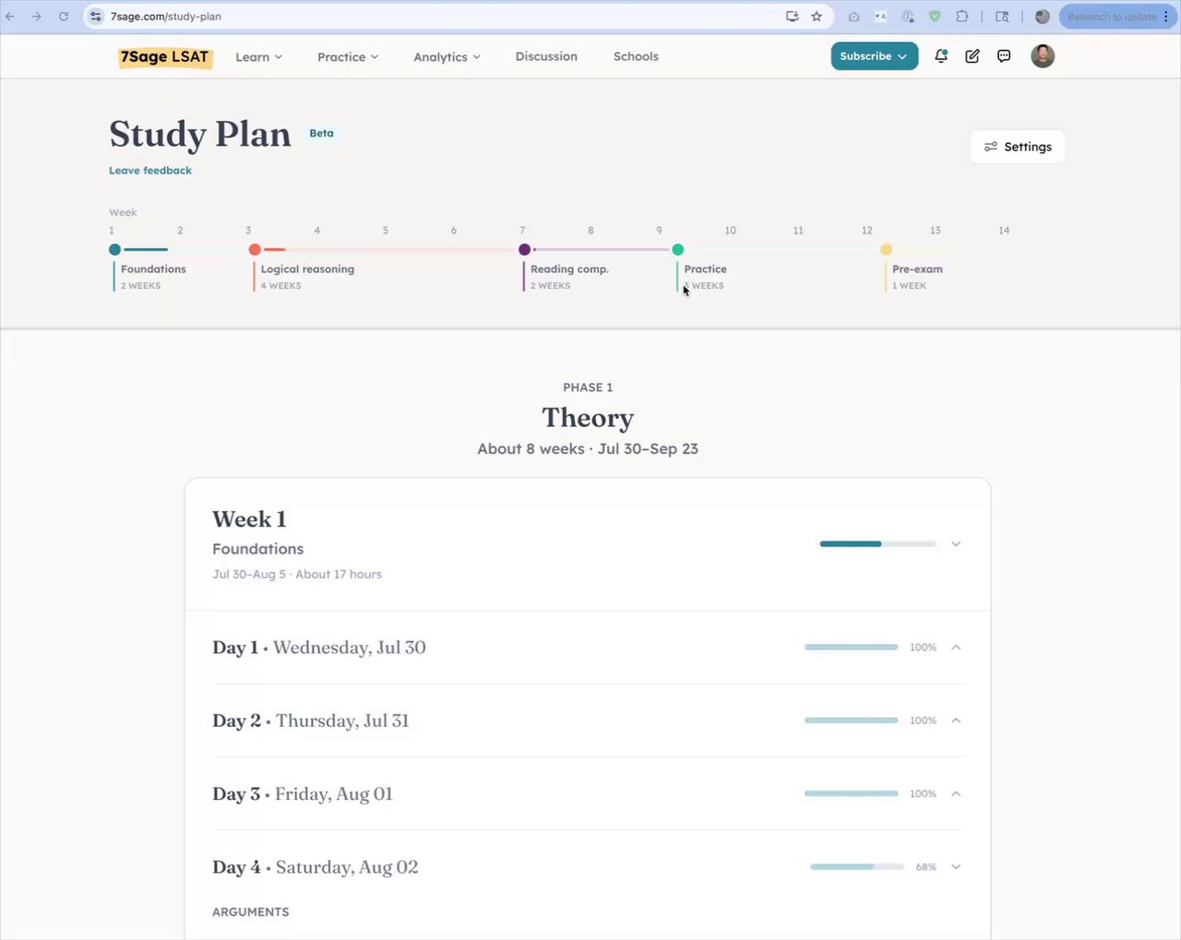
Task: Click the Reading comp. timeline marker dot
Action: 524,249
